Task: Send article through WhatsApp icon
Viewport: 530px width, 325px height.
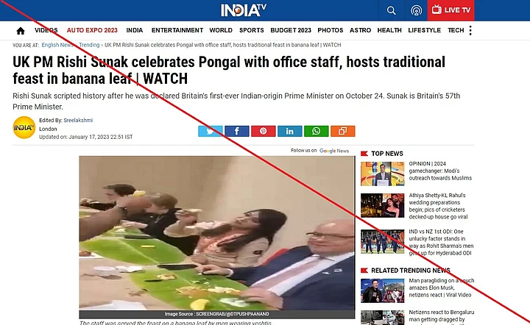Action: point(316,131)
